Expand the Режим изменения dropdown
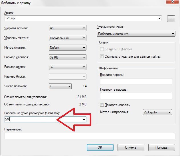This screenshot has width=180, height=156. (x=136, y=34)
